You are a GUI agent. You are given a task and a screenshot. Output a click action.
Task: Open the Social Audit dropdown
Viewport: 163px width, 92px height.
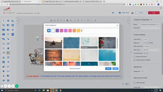click(151, 87)
